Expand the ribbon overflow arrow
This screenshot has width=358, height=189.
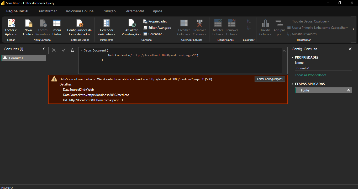click(354, 29)
